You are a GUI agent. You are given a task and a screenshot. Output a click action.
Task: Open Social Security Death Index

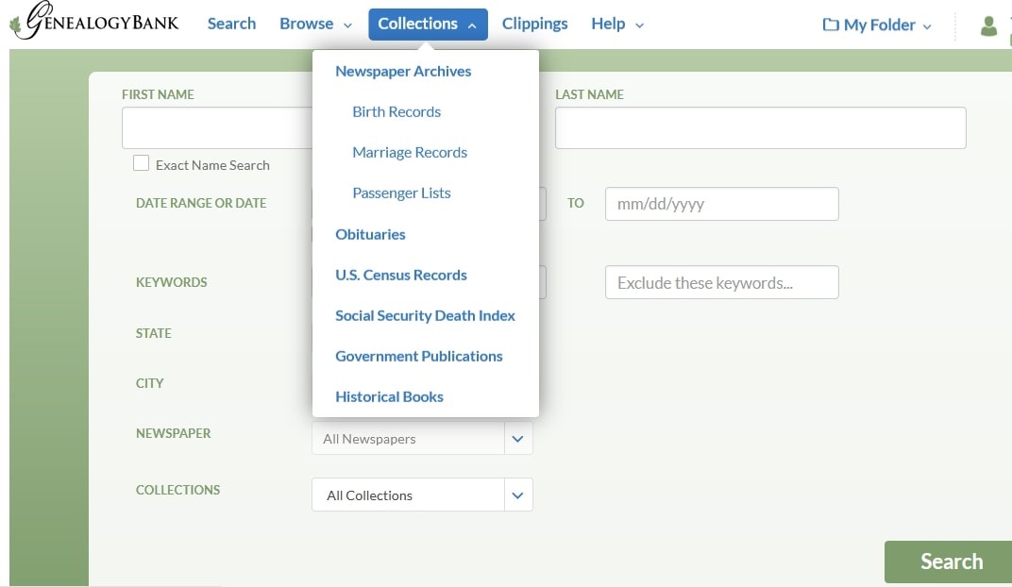tap(425, 315)
